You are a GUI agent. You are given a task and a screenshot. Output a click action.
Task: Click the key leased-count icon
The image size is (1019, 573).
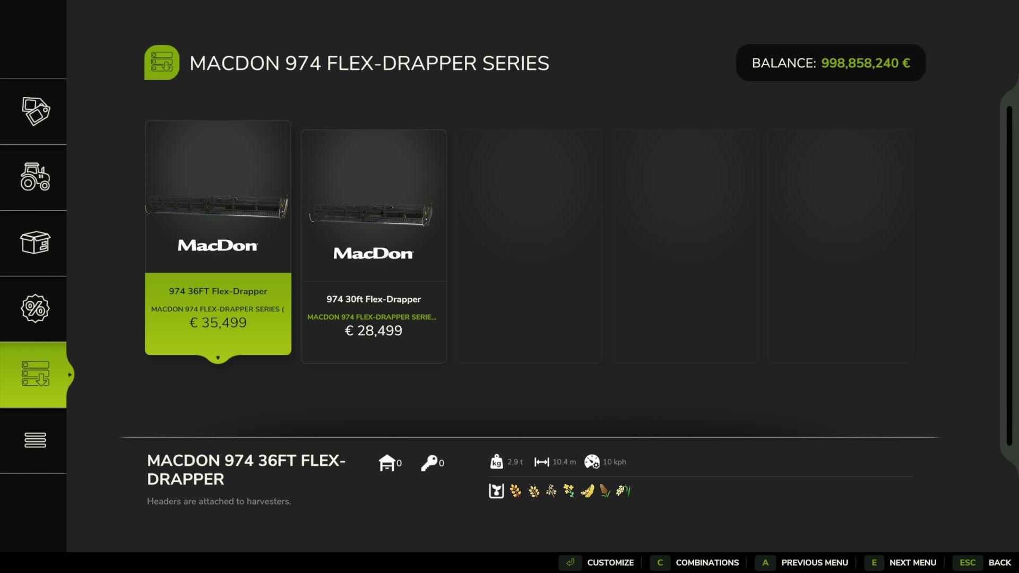point(429,463)
